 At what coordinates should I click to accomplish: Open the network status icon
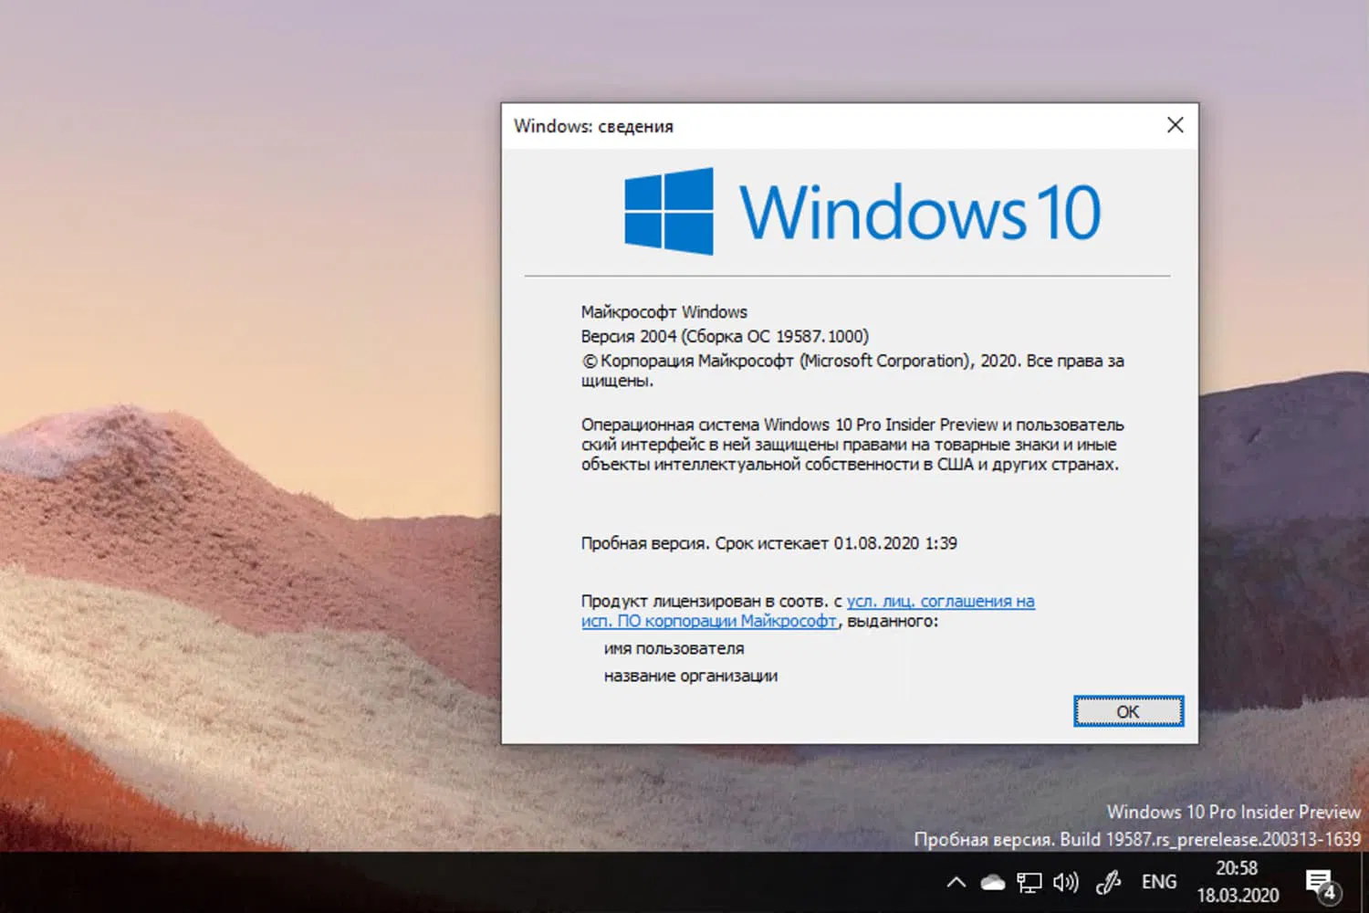pos(1029,882)
